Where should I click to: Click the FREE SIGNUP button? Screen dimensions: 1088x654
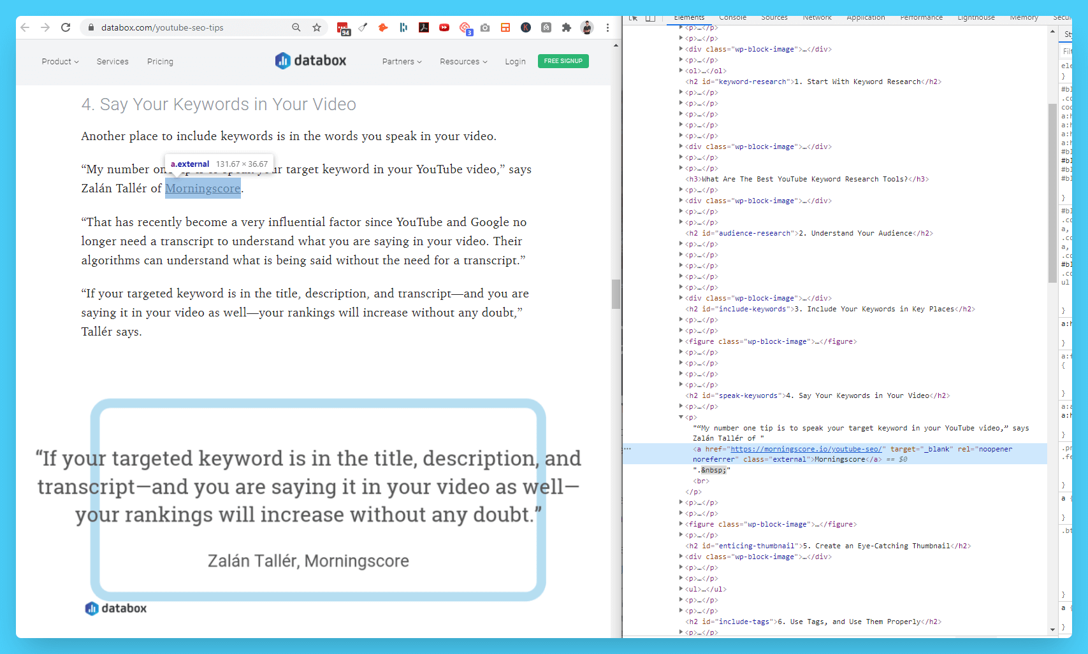(563, 61)
